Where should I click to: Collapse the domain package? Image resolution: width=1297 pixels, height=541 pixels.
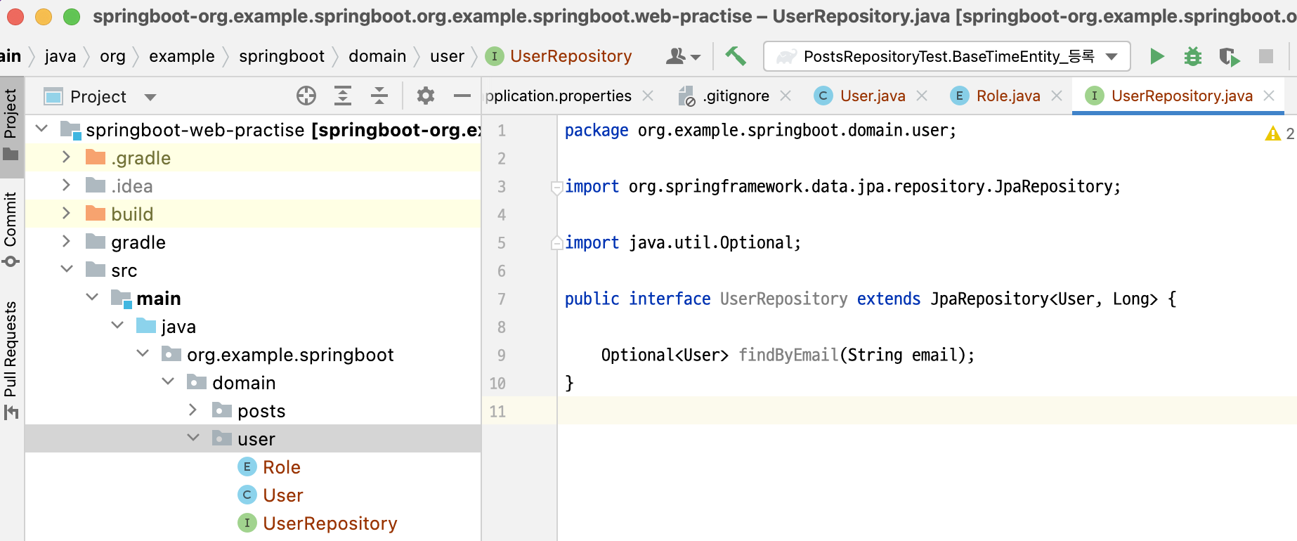tap(168, 382)
